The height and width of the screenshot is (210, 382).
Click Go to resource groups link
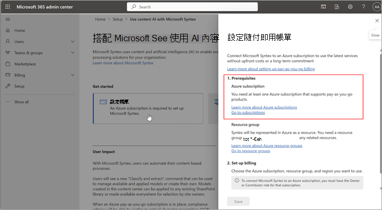tap(251, 151)
